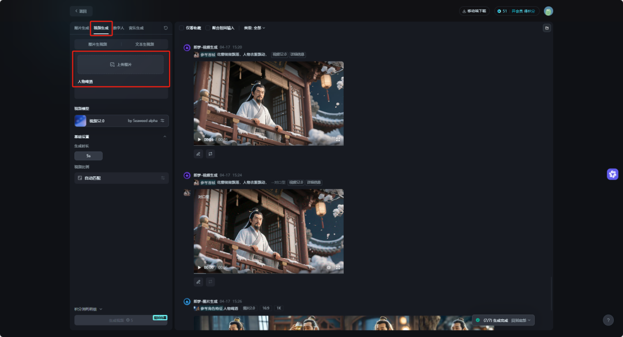Screen dimensions: 623x337
Task: Collapse the 基础设置 section chevron
Action: pyautogui.click(x=164, y=137)
